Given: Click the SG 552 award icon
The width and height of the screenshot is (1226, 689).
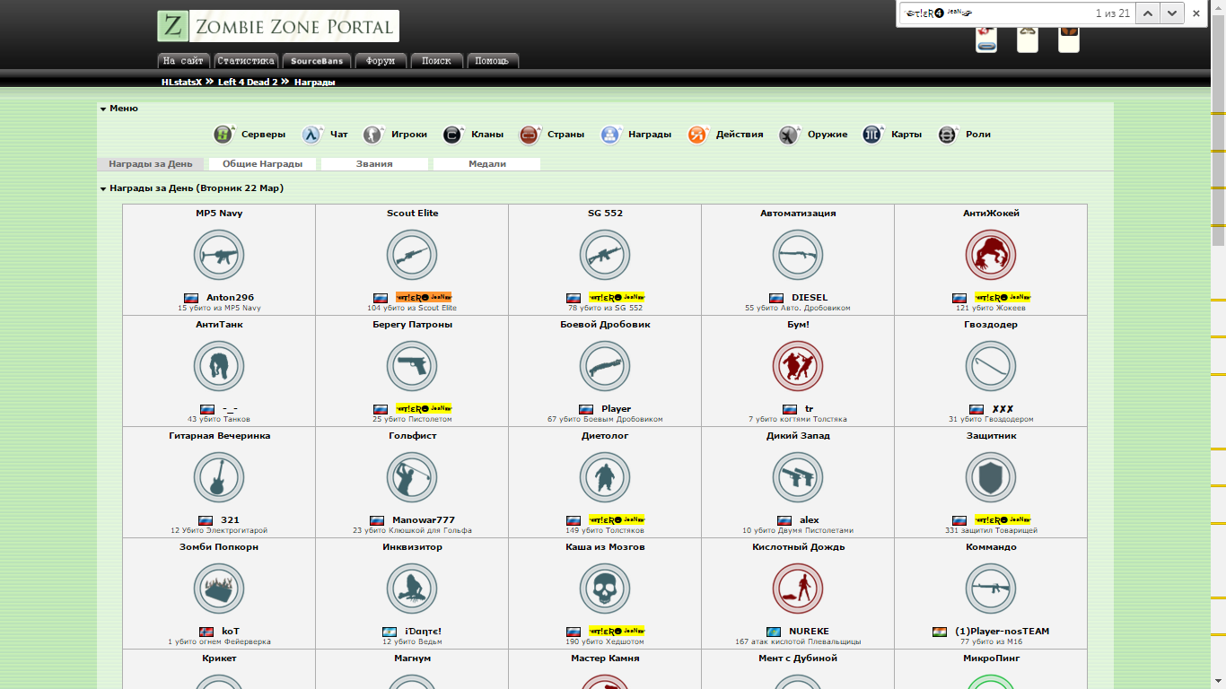Looking at the screenshot, I should tap(605, 255).
